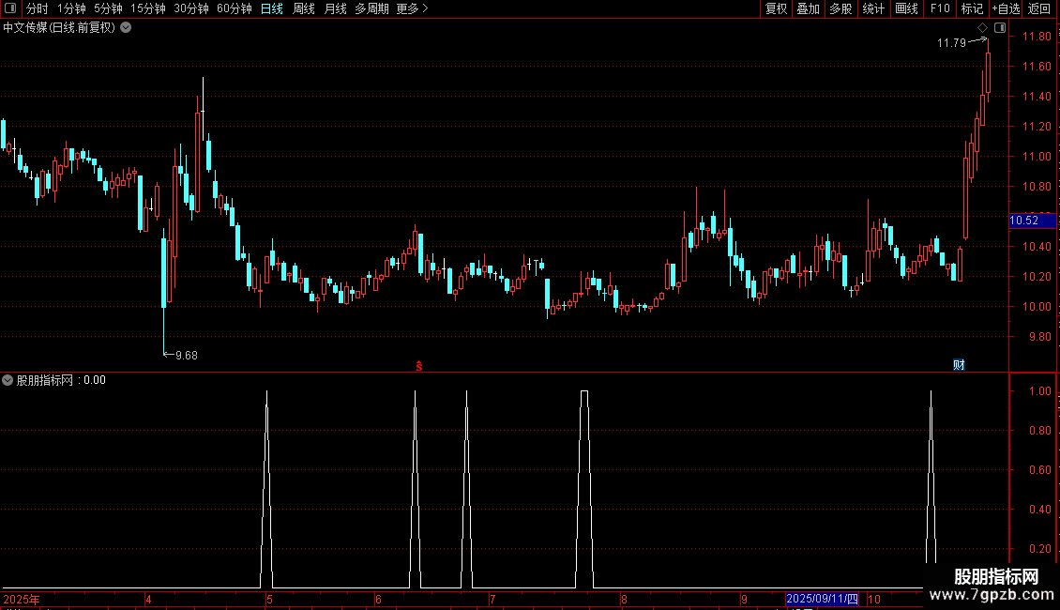
Task: Switch to 周线 weekly chart
Action: coord(304,8)
